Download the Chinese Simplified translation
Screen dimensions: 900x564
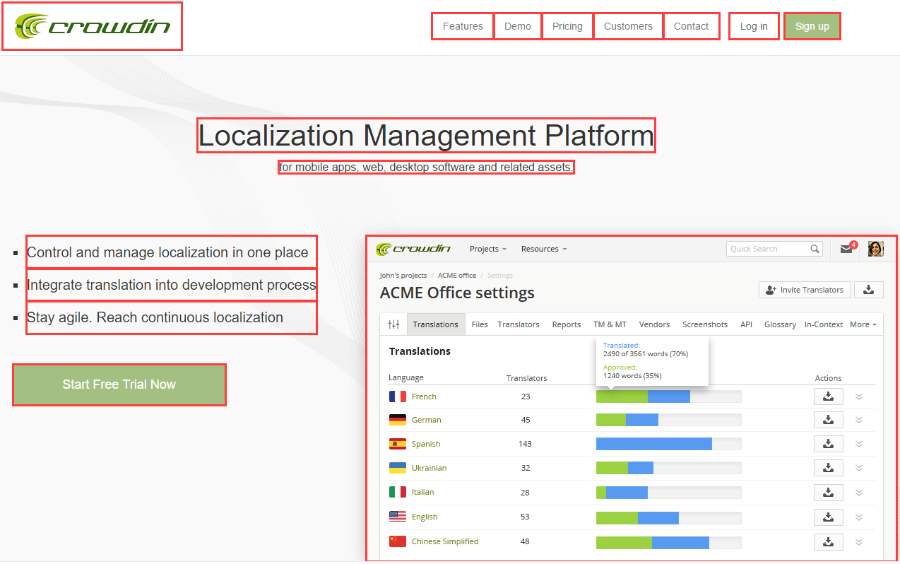pos(829,541)
